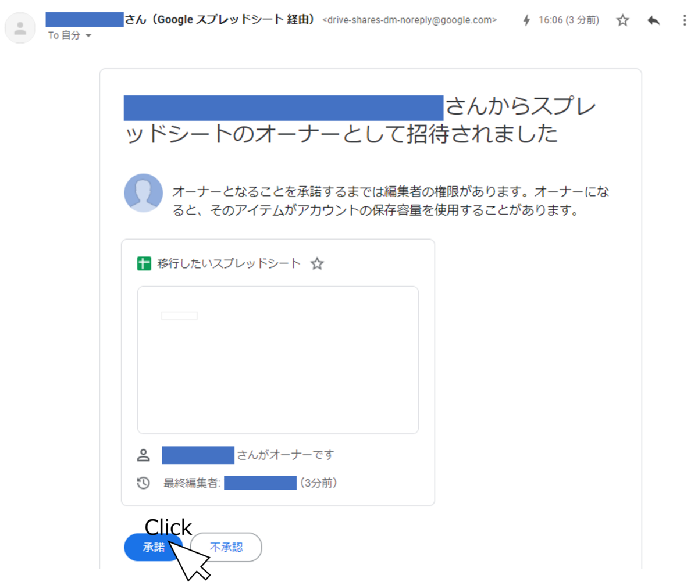Open the three-dot more options menu
Viewport: 698px width, 582px height.
point(684,20)
